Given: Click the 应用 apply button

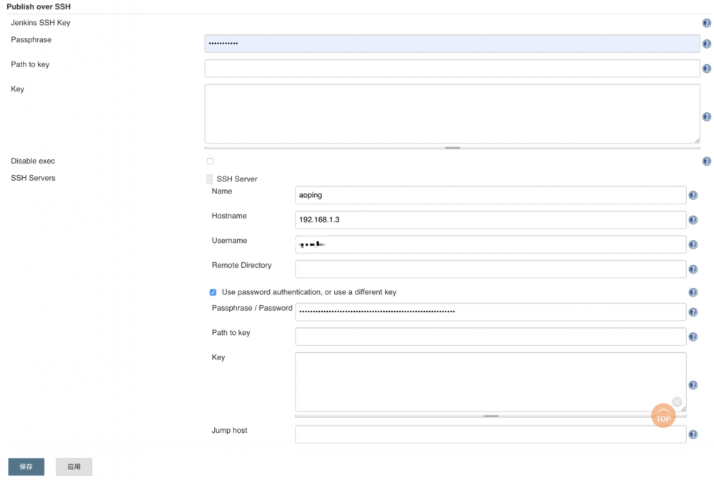Looking at the screenshot, I should coord(74,467).
